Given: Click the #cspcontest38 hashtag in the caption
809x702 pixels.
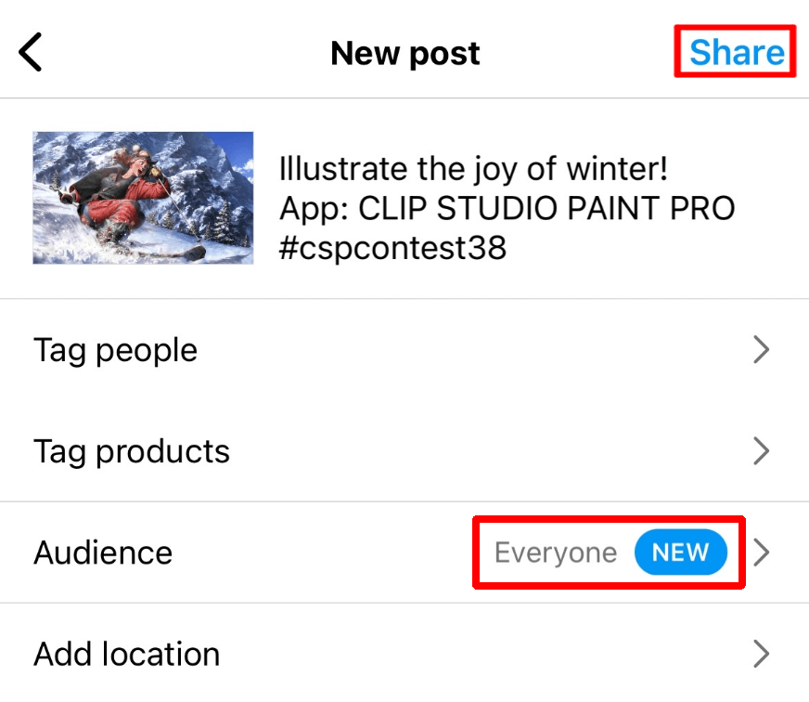Looking at the screenshot, I should [392, 248].
